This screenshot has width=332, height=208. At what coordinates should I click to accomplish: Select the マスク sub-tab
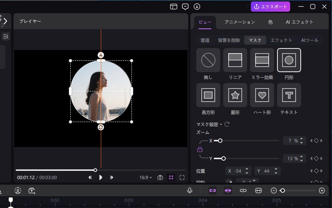coord(255,40)
